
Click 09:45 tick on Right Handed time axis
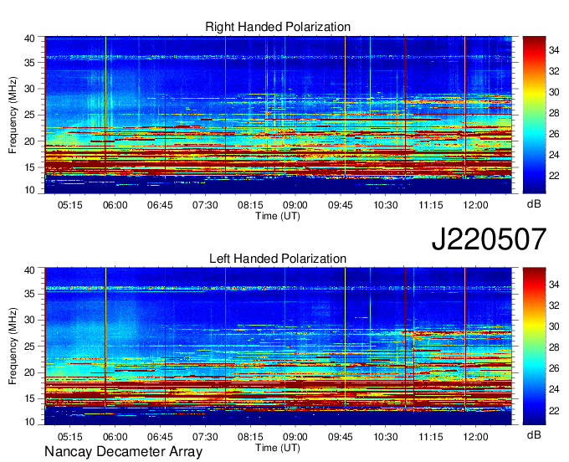[x=341, y=205]
